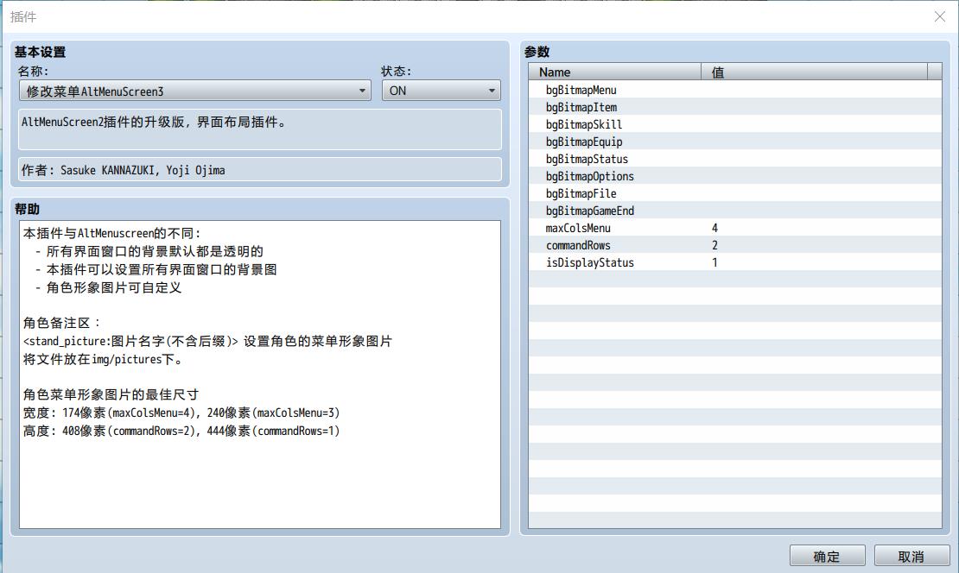Click the Name column header
The image size is (959, 573).
[x=614, y=72]
